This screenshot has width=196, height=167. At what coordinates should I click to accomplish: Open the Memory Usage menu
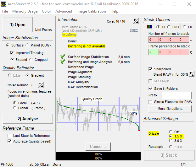click(x=25, y=11)
